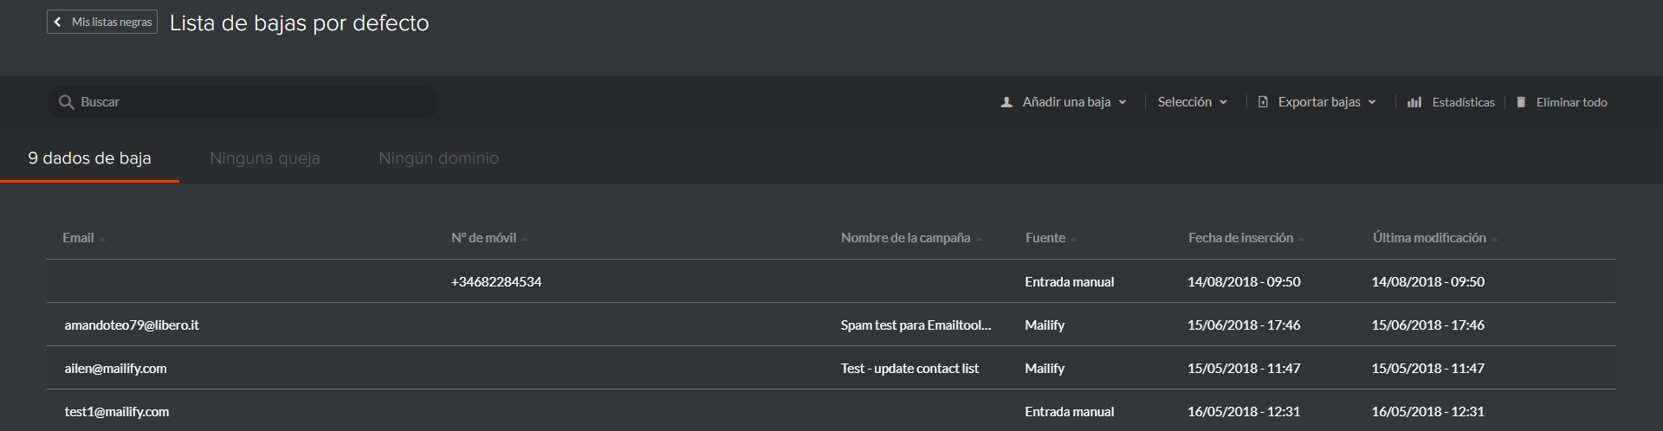Click the export document icon
The width and height of the screenshot is (1663, 431).
pyautogui.click(x=1263, y=102)
